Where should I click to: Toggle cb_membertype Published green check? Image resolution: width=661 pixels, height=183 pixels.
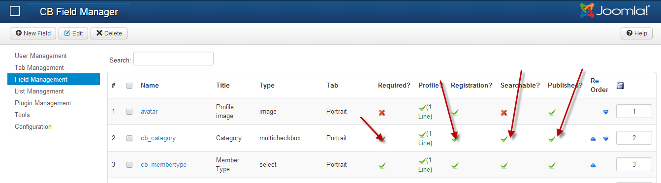tap(552, 165)
